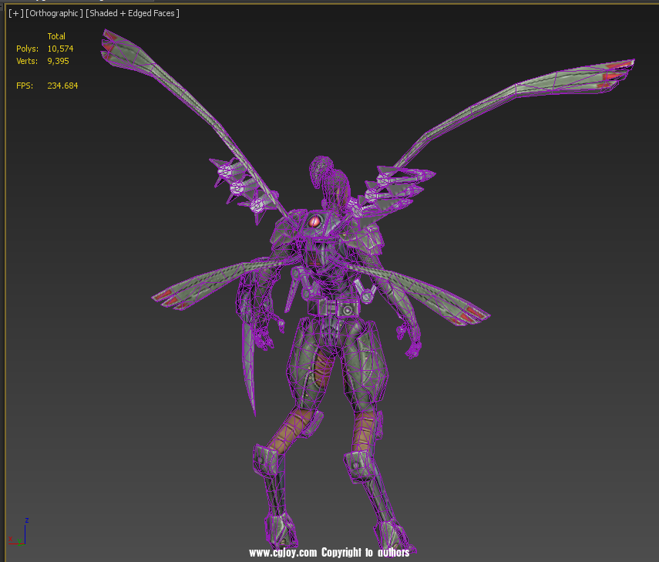The image size is (659, 562).
Task: Open the Shaded + Edged Faces shading menu
Action: tap(132, 13)
